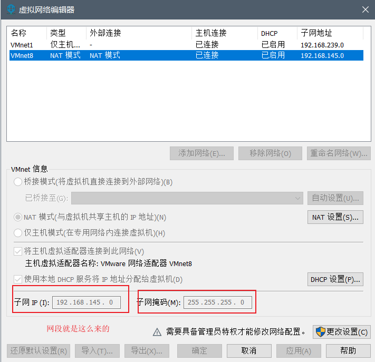Viewport: 375px width, 362px height.
Task: Click the 名称 column header
Action: click(x=27, y=33)
